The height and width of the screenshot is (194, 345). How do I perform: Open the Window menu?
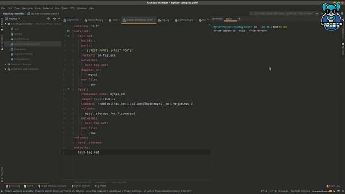[x=81, y=8]
